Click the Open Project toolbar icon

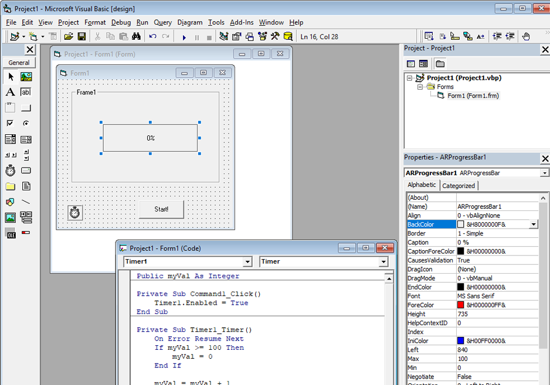(69, 36)
